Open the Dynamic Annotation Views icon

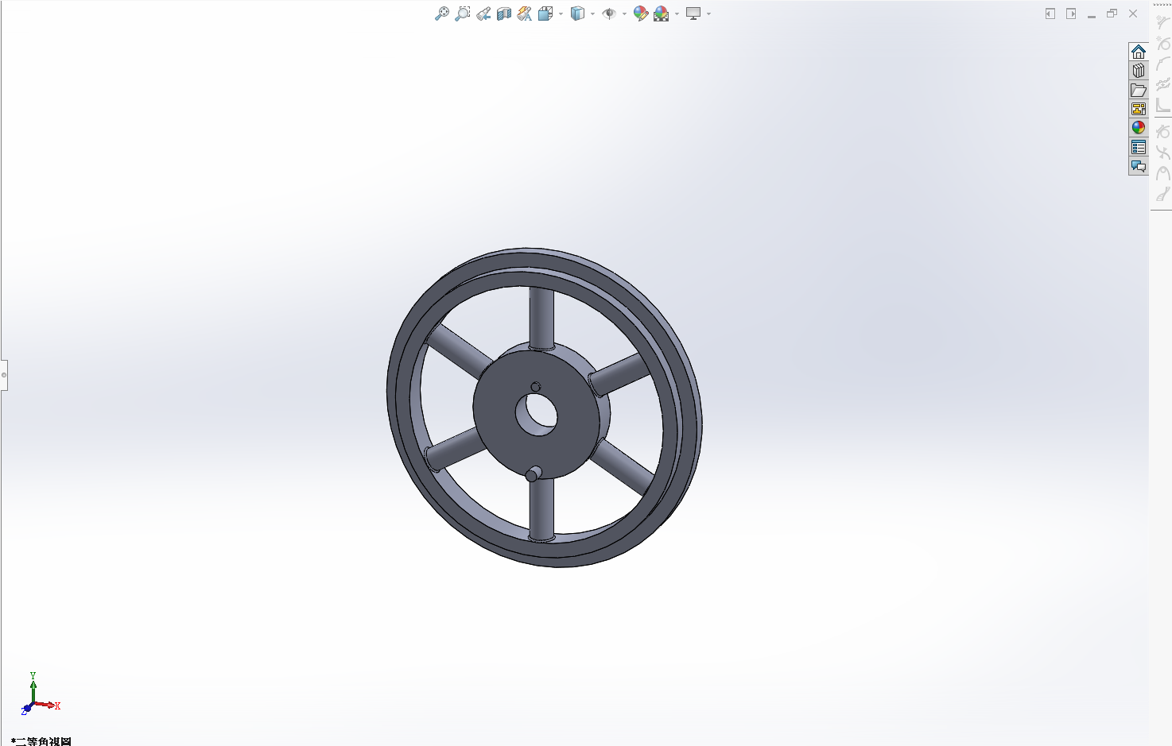coord(525,14)
